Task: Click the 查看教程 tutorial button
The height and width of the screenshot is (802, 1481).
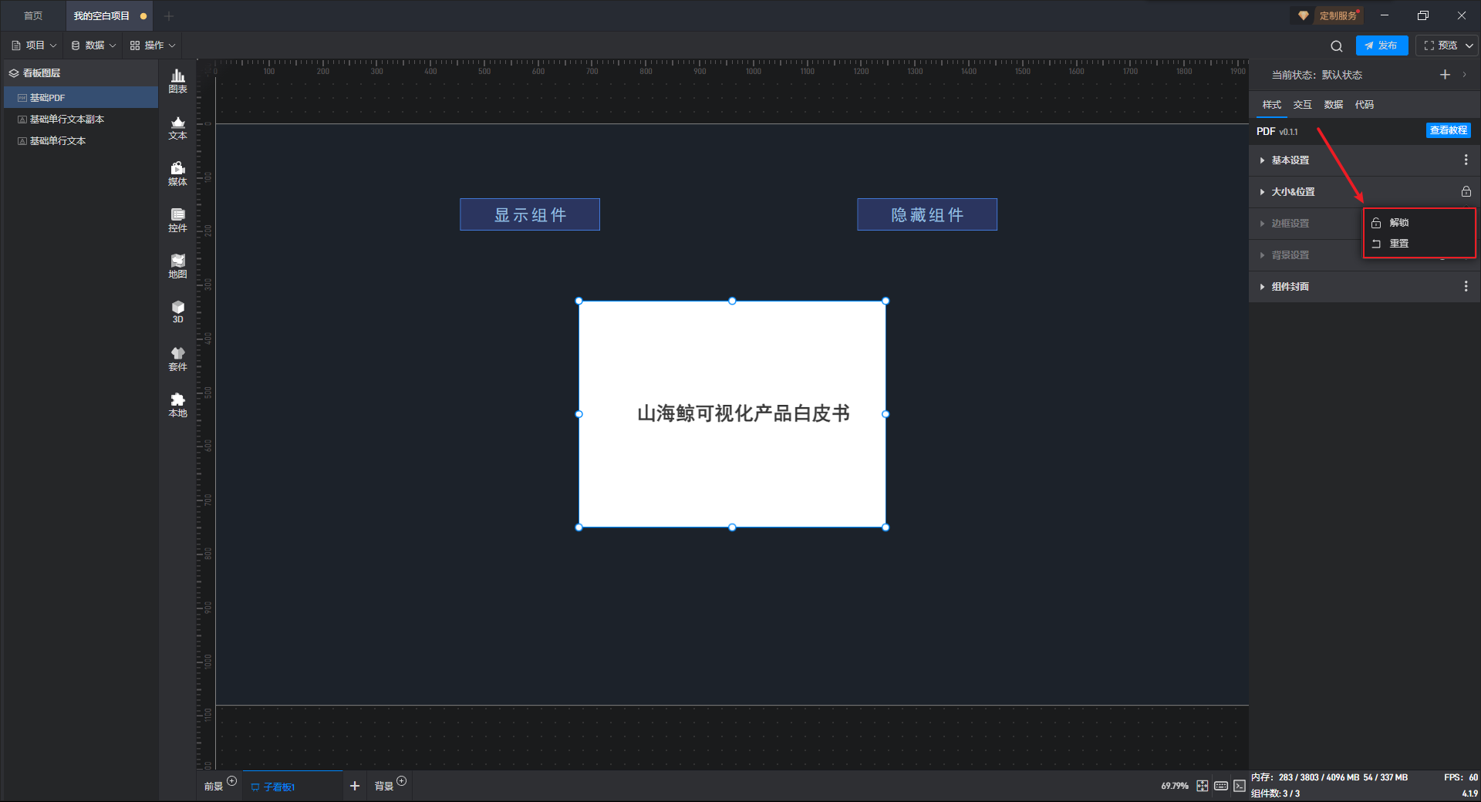Action: click(1448, 130)
